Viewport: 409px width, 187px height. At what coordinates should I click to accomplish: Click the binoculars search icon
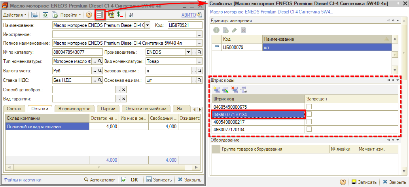[x=132, y=15]
